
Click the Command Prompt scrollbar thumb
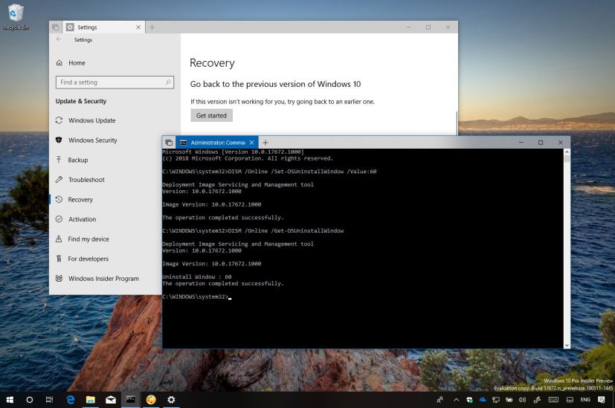(x=567, y=159)
